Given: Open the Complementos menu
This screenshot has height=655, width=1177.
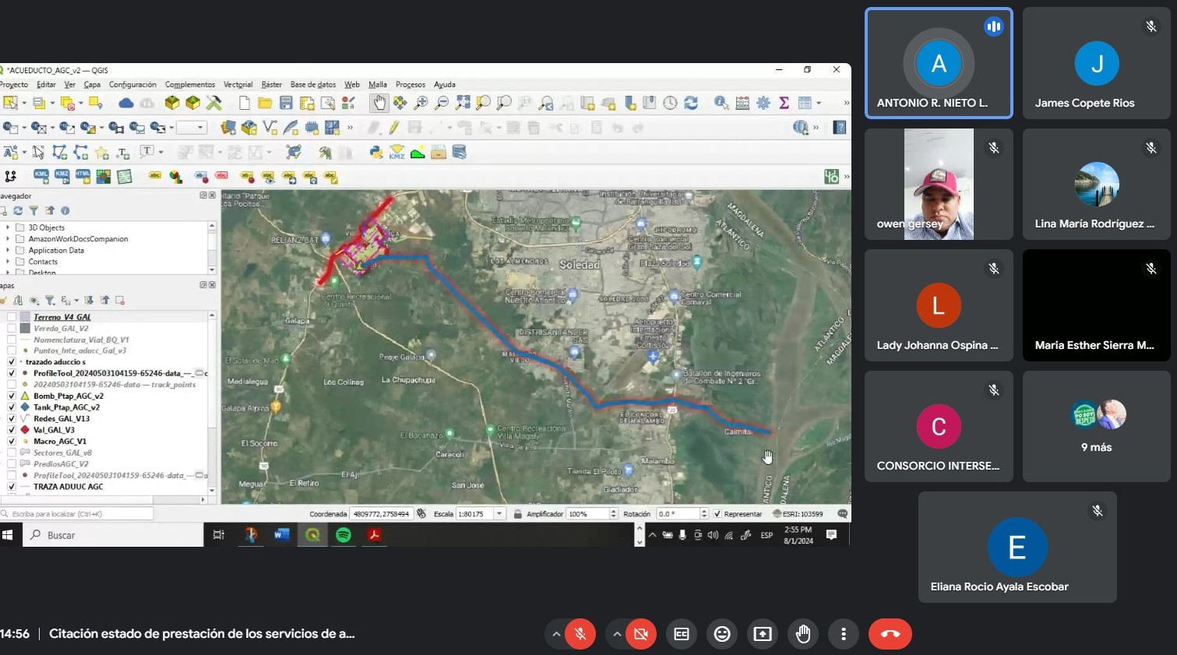Looking at the screenshot, I should click(189, 84).
